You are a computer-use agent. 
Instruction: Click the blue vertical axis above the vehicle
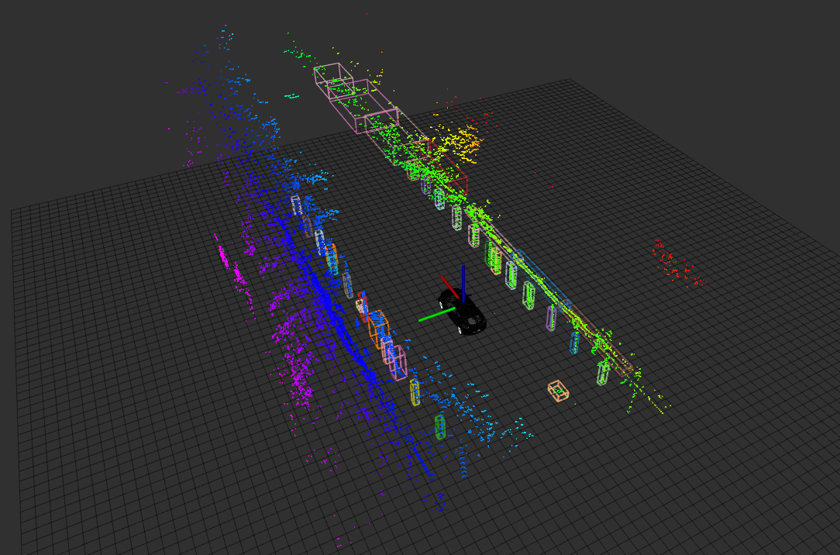point(463,284)
